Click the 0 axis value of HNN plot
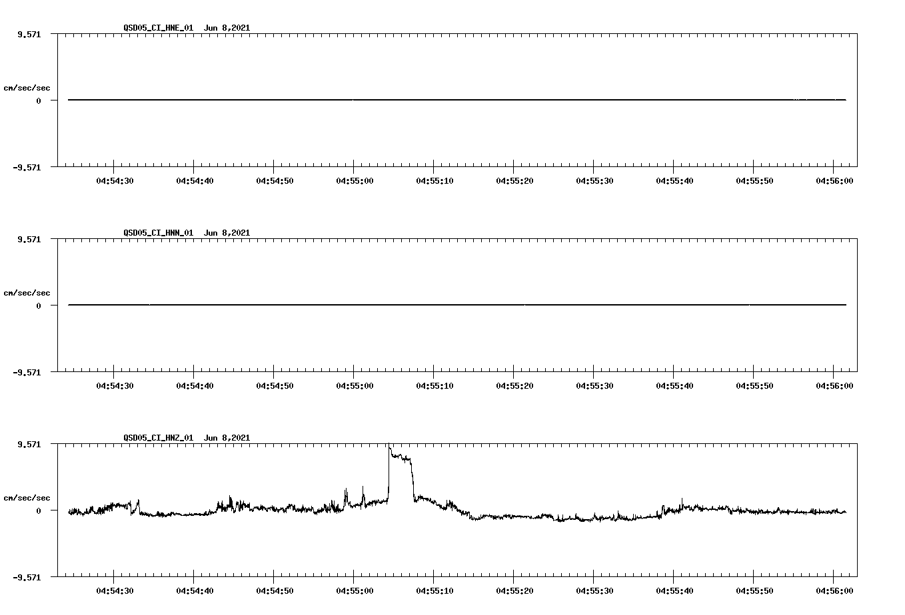 click(39, 306)
